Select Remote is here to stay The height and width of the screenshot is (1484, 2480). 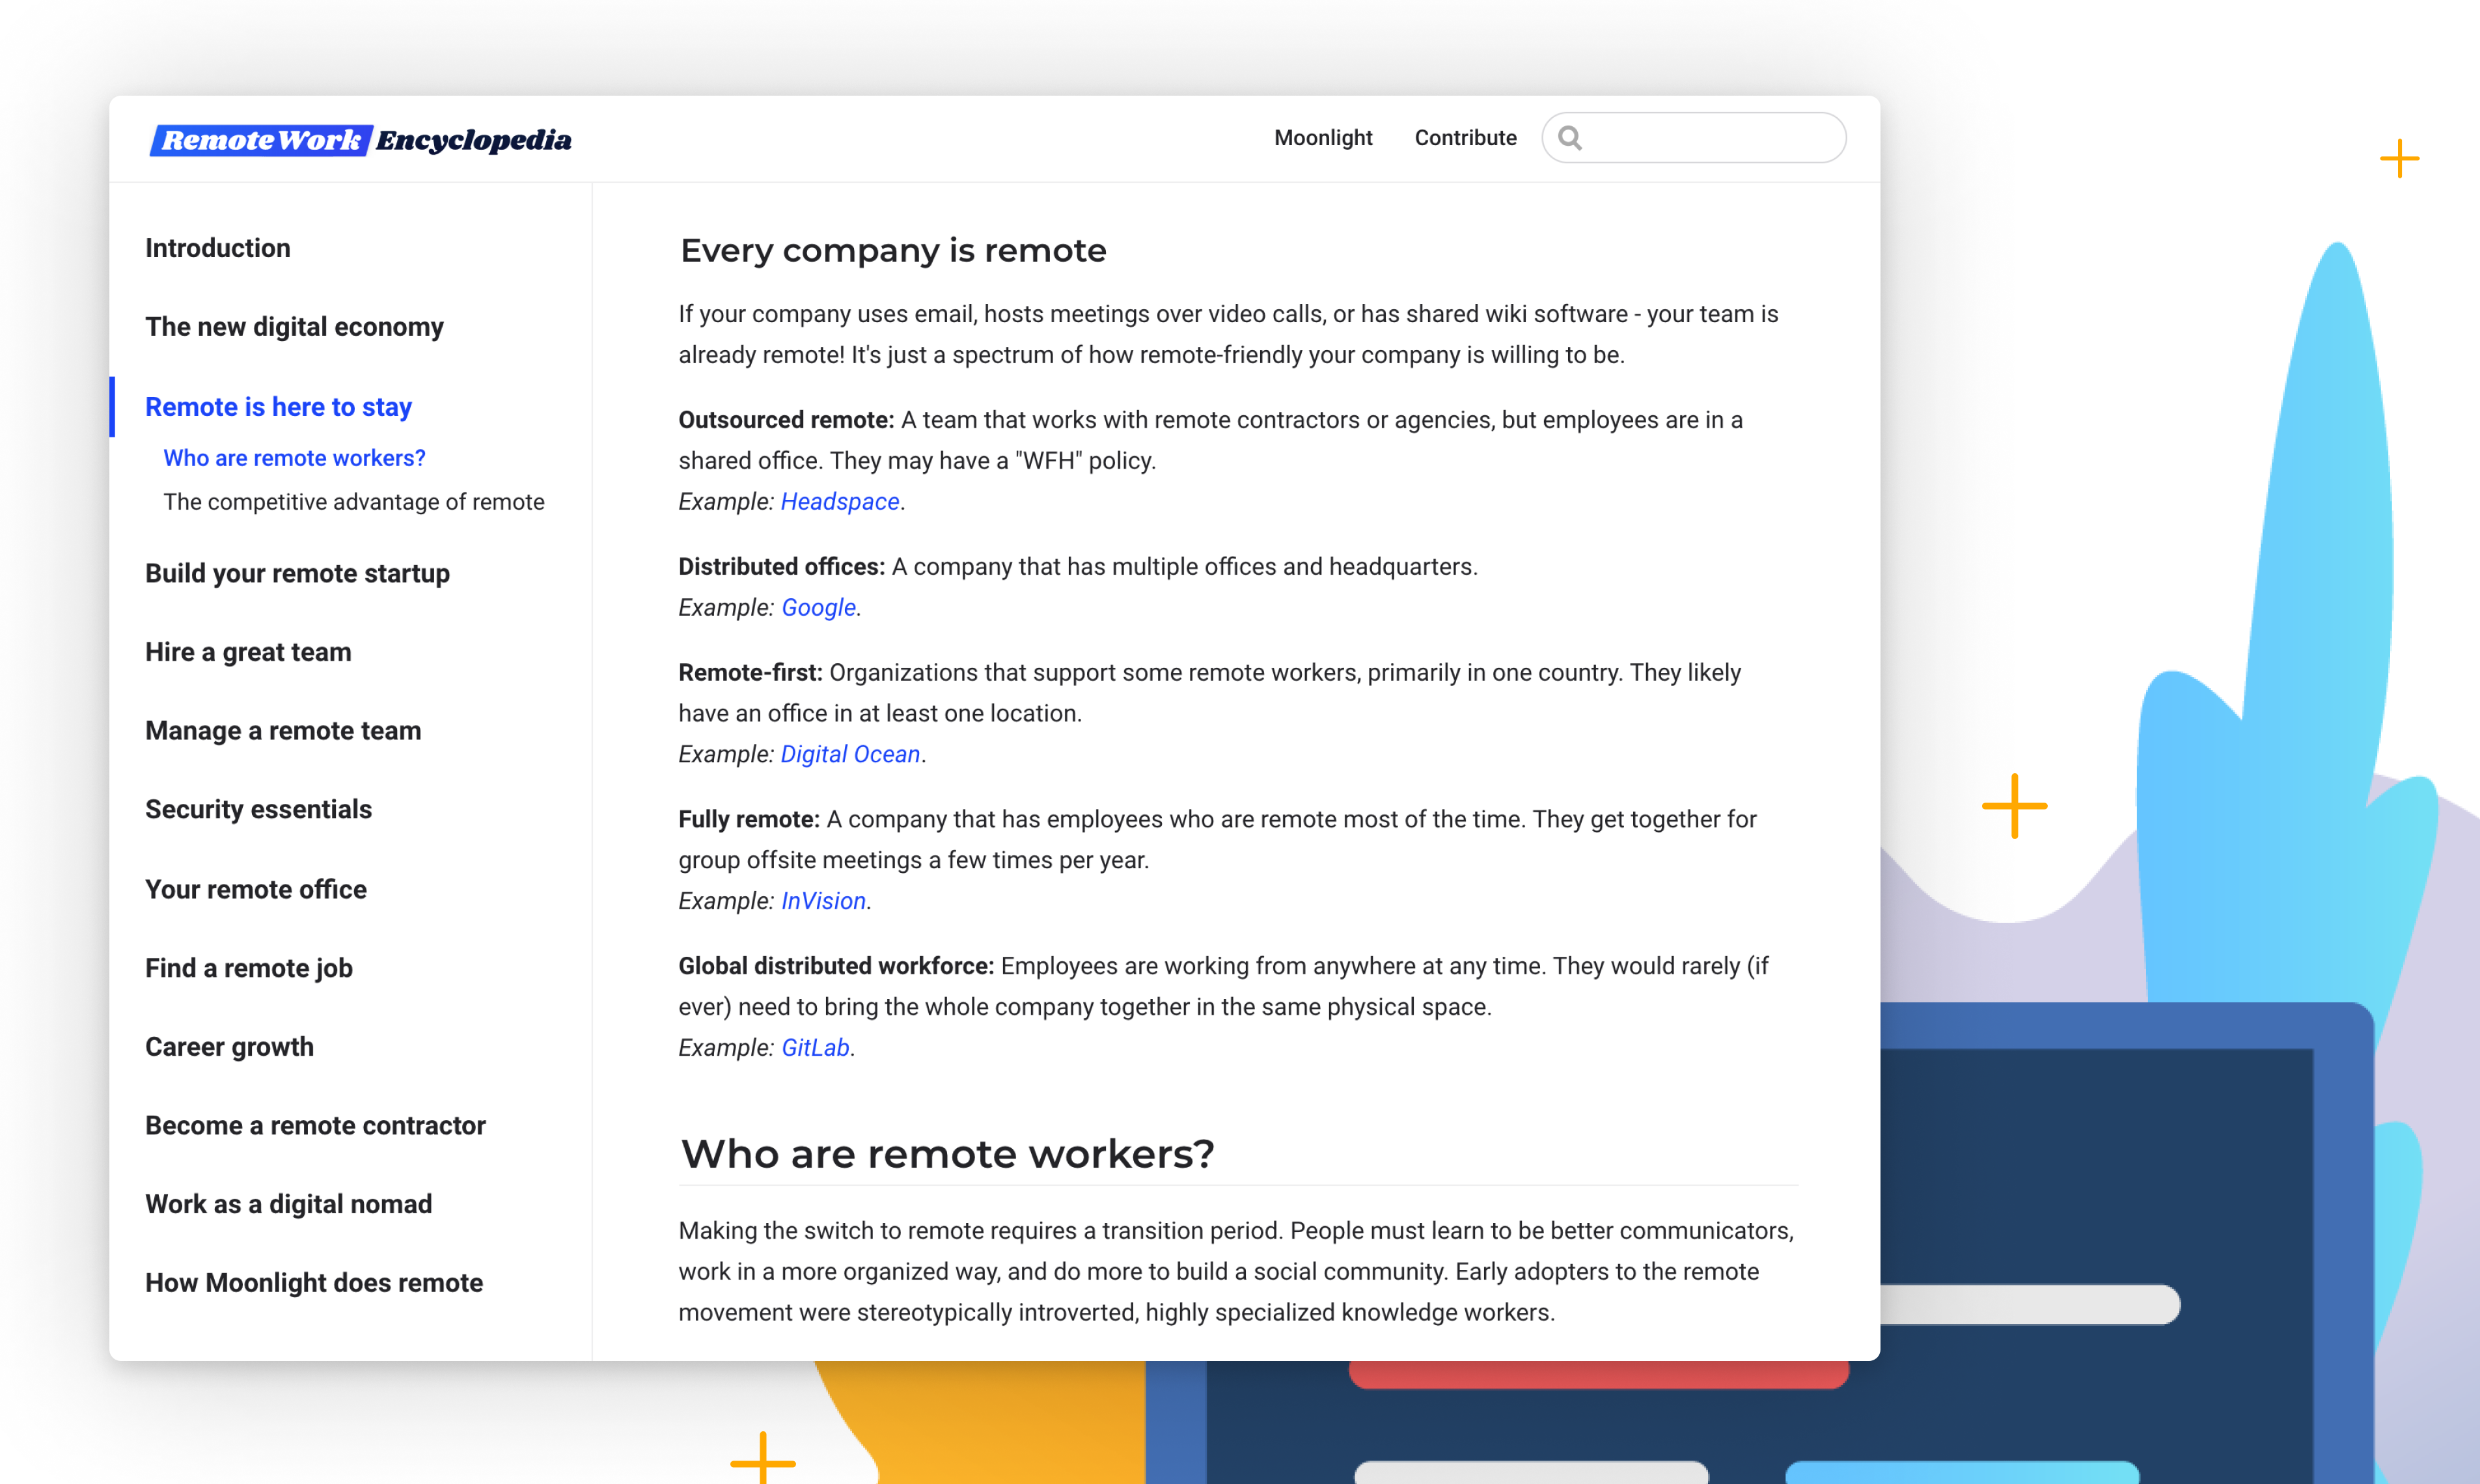coord(279,406)
